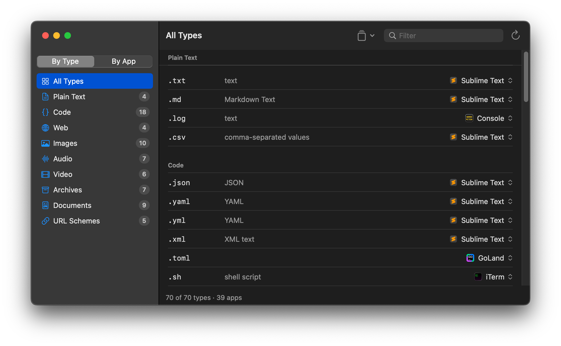The width and height of the screenshot is (561, 346).
Task: Select Images category in sidebar
Action: [x=95, y=143]
